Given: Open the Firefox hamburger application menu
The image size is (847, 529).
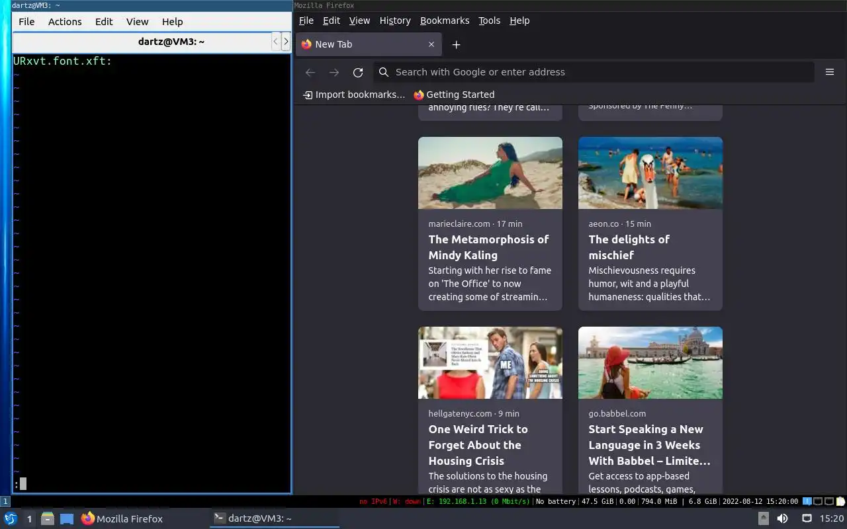Looking at the screenshot, I should click(830, 72).
